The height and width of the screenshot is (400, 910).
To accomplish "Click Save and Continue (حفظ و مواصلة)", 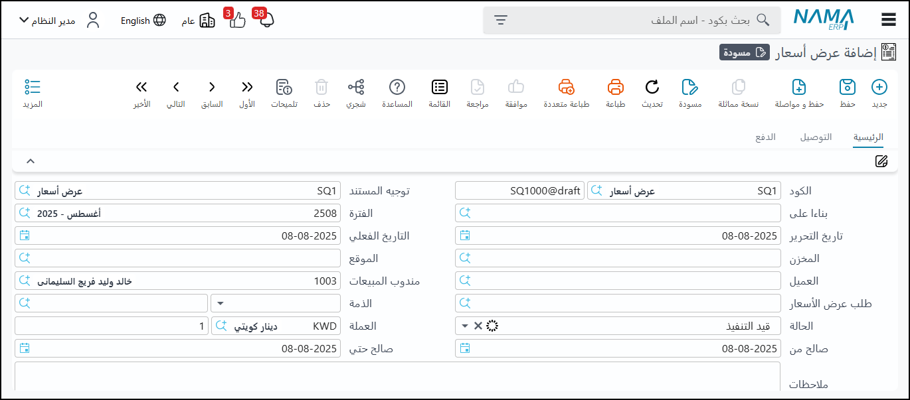I will [x=799, y=88].
